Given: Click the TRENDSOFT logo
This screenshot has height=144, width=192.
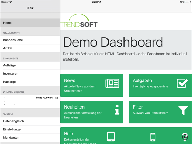Looking at the screenshot, I should [79, 21].
